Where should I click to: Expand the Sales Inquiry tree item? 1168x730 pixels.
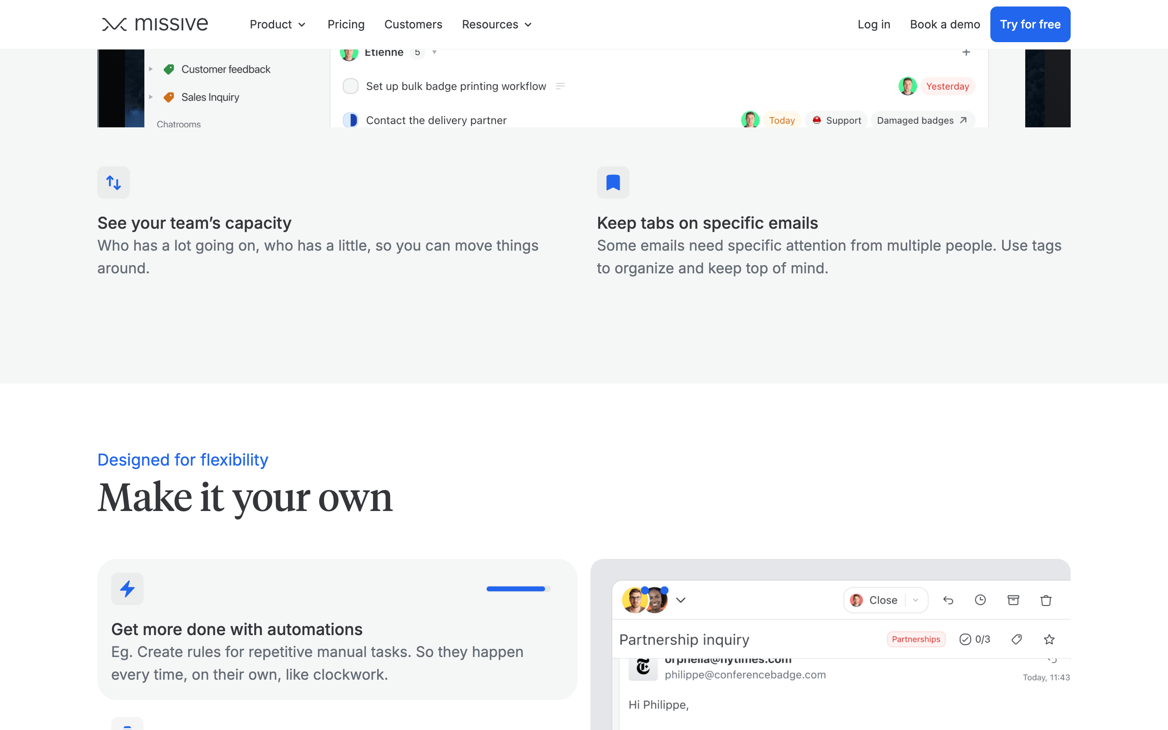150,97
